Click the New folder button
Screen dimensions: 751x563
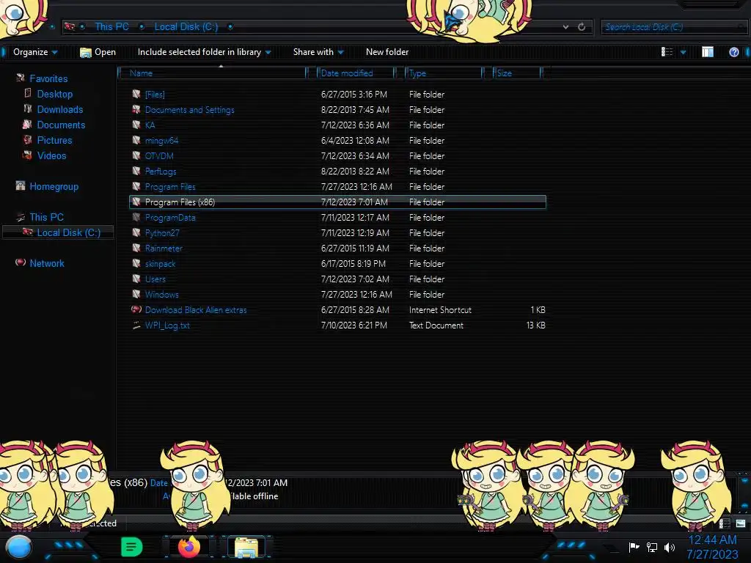click(x=387, y=52)
